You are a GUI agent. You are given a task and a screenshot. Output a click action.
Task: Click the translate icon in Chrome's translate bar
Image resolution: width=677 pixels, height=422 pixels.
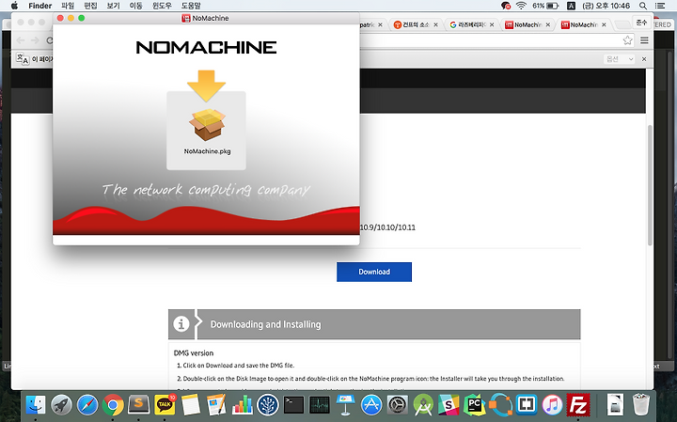[23, 58]
